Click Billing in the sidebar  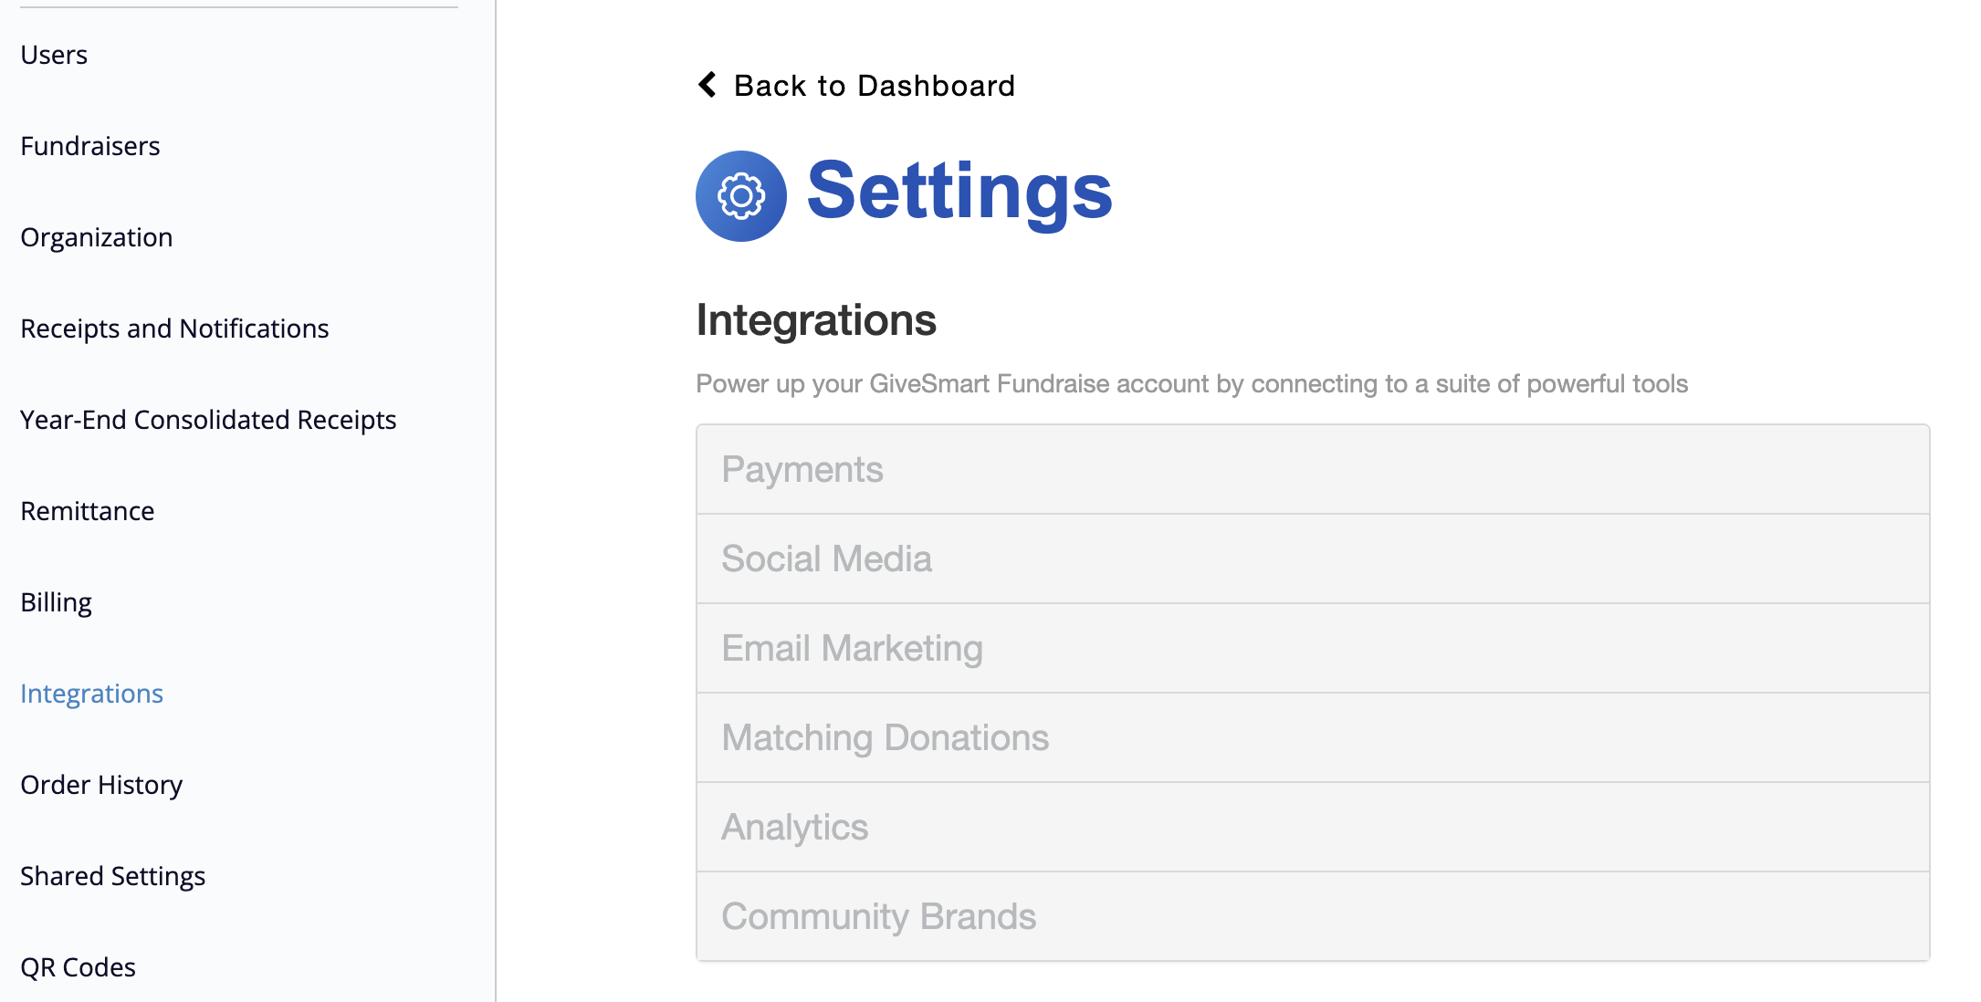[55, 600]
